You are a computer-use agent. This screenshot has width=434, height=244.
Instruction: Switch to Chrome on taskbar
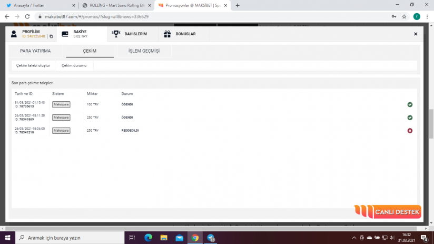point(195,238)
